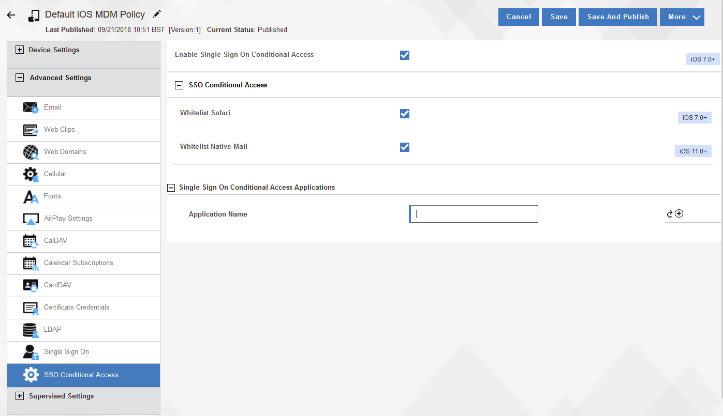Viewport: 723px width, 416px height.
Task: Click the SSO Conditional Access gear icon
Action: 31,375
